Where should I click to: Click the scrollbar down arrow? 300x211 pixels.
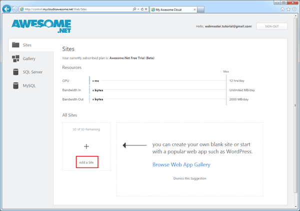tap(295, 206)
